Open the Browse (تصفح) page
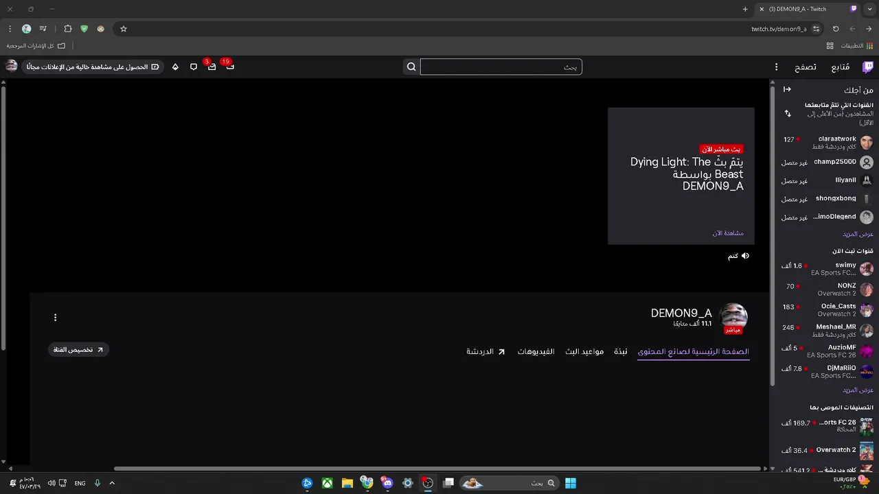This screenshot has width=879, height=494. 806,67
